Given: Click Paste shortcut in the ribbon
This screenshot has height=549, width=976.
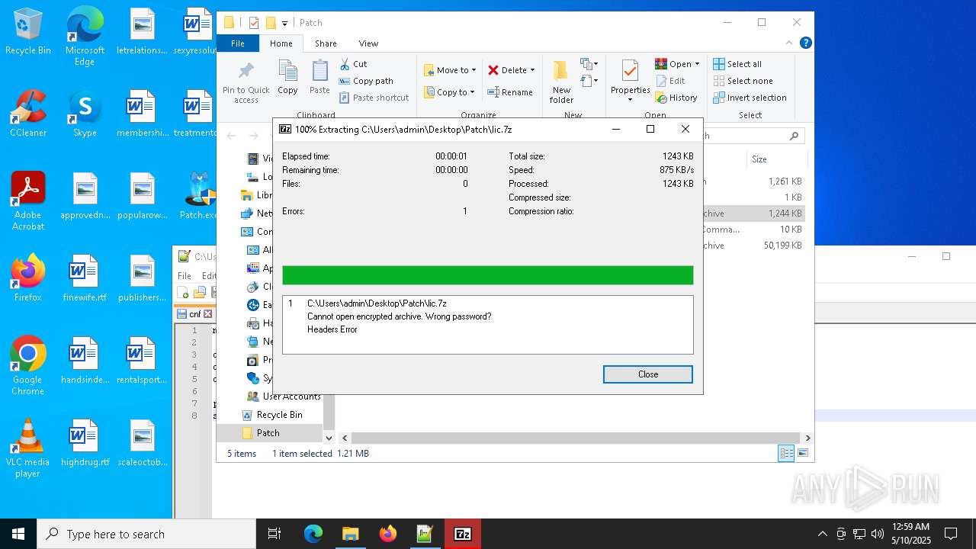Looking at the screenshot, I should pyautogui.click(x=374, y=98).
